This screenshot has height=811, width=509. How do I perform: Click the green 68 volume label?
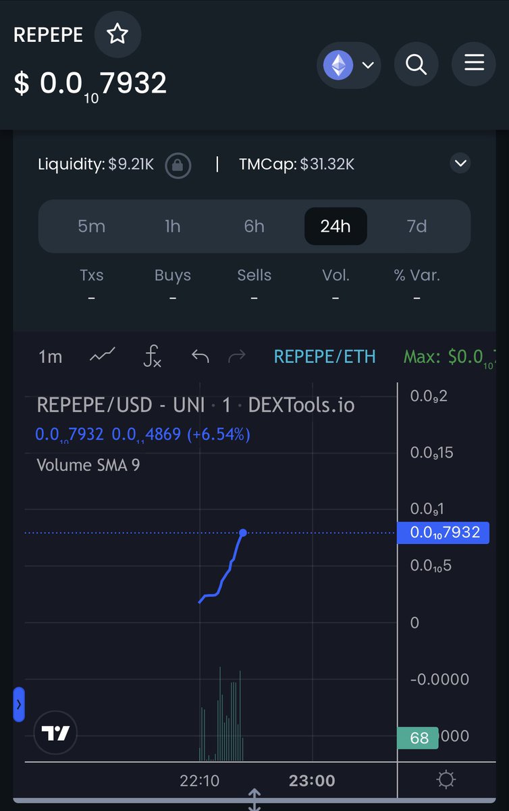point(419,737)
